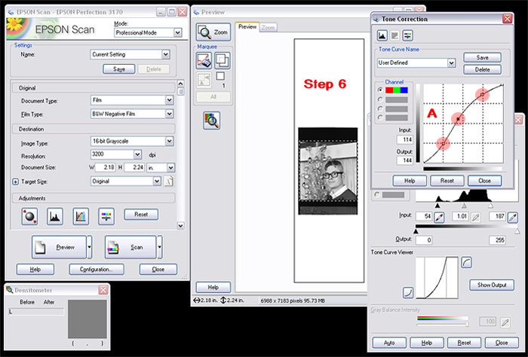The height and width of the screenshot is (357, 528).
Task: Click the auto locate marquee icon
Action: [204, 80]
